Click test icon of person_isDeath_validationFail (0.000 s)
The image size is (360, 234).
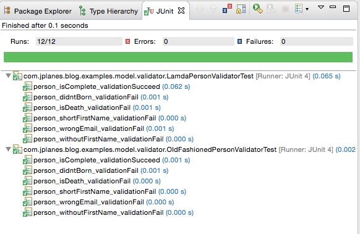(x=27, y=182)
